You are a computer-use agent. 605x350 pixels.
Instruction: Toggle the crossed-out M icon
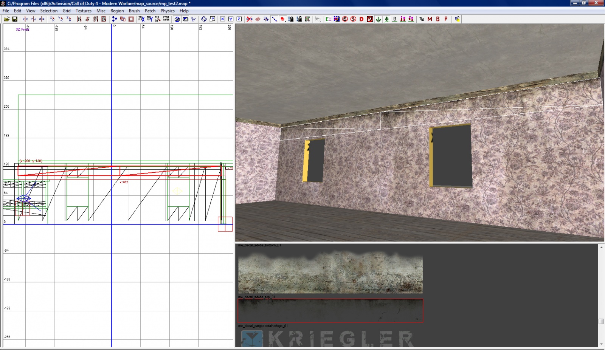point(370,19)
